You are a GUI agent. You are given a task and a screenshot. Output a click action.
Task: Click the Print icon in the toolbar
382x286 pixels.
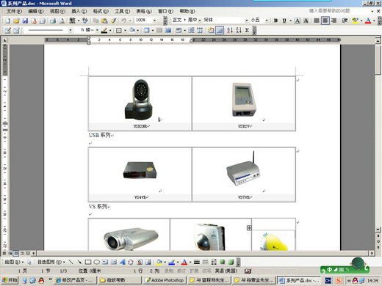click(x=53, y=21)
